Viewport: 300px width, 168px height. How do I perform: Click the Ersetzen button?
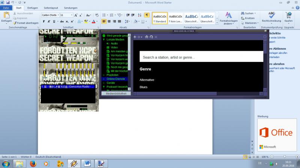[248, 18]
